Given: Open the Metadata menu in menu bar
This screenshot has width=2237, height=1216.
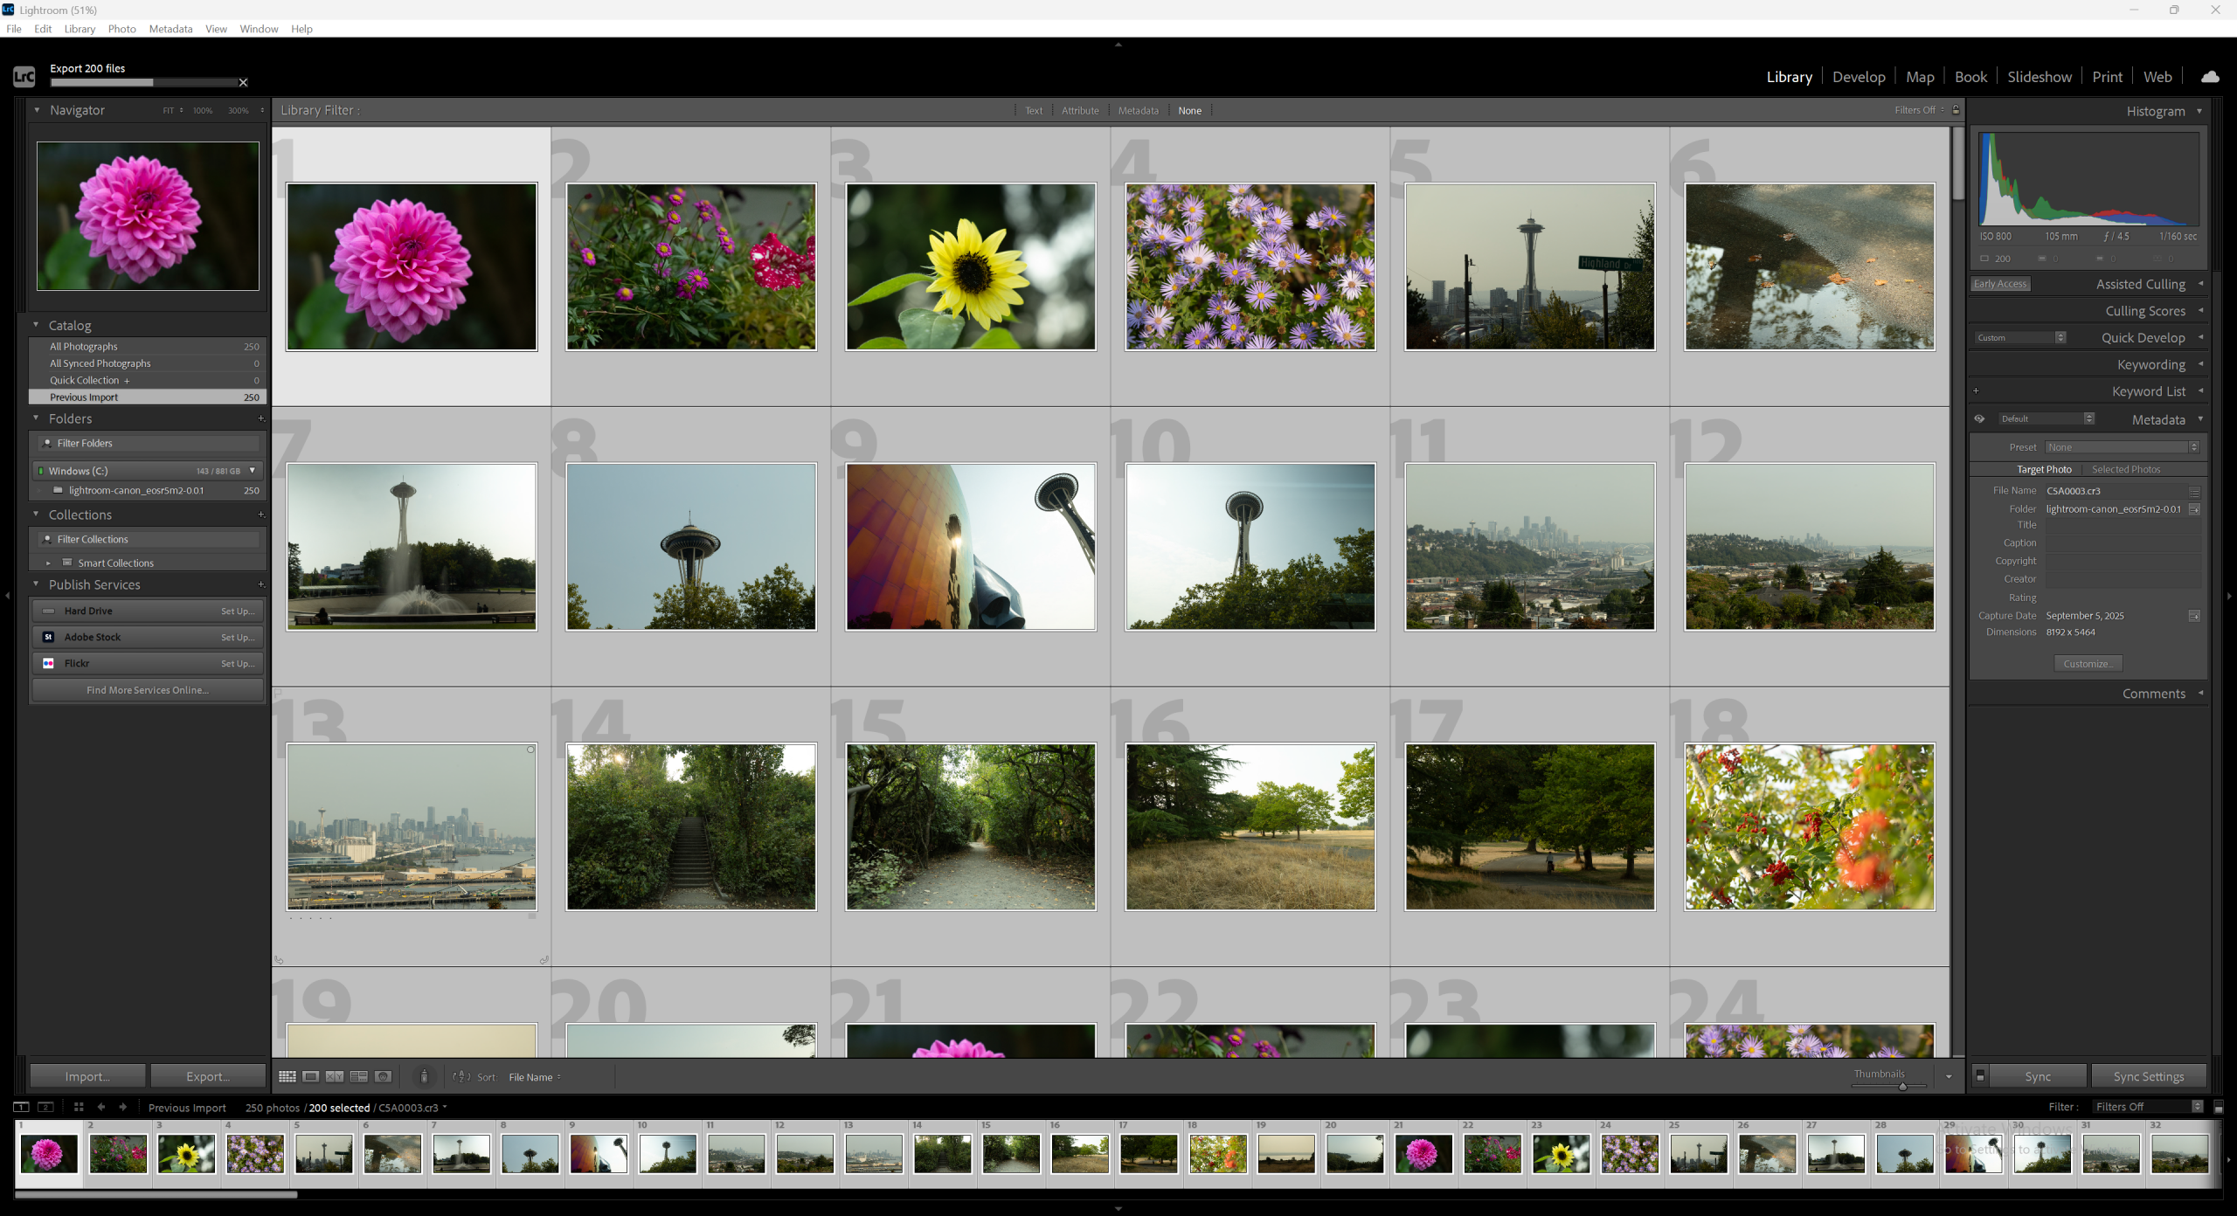Looking at the screenshot, I should 170,29.
